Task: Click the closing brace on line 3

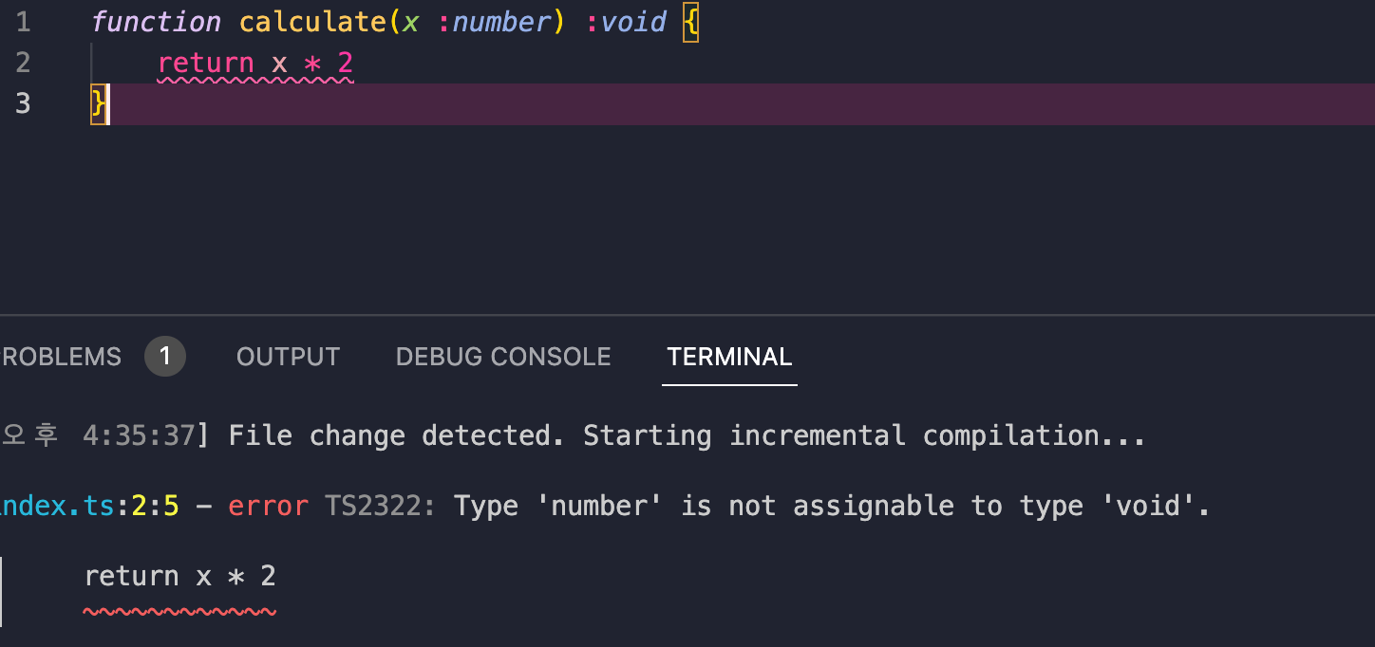Action: point(99,103)
